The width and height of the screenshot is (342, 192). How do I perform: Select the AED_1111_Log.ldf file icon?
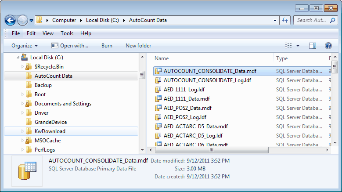click(x=158, y=90)
